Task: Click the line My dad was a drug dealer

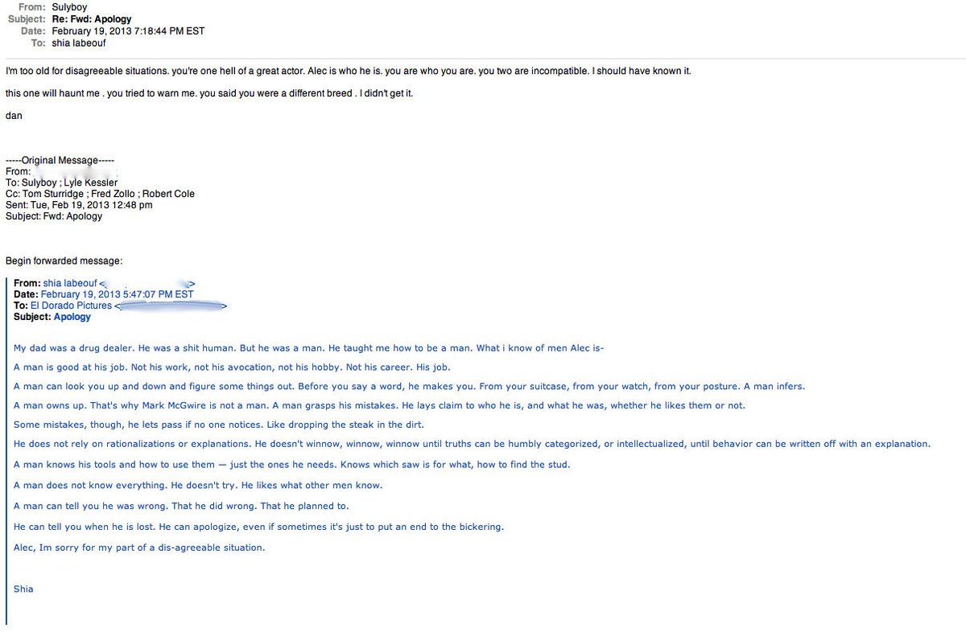Action: (x=309, y=348)
